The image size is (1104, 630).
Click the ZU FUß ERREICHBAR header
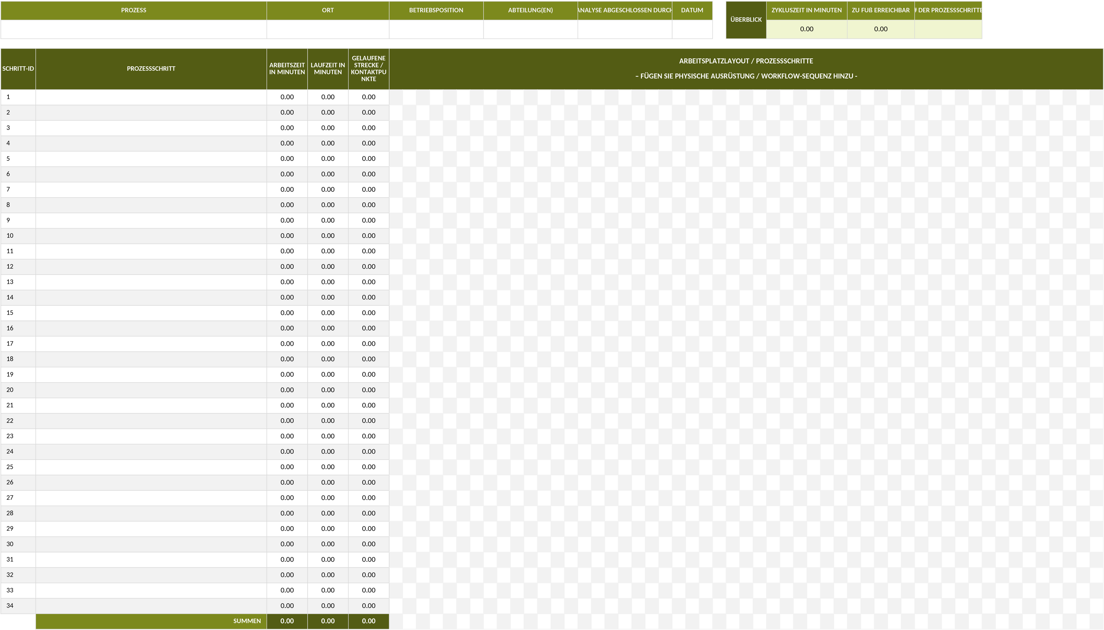[881, 10]
